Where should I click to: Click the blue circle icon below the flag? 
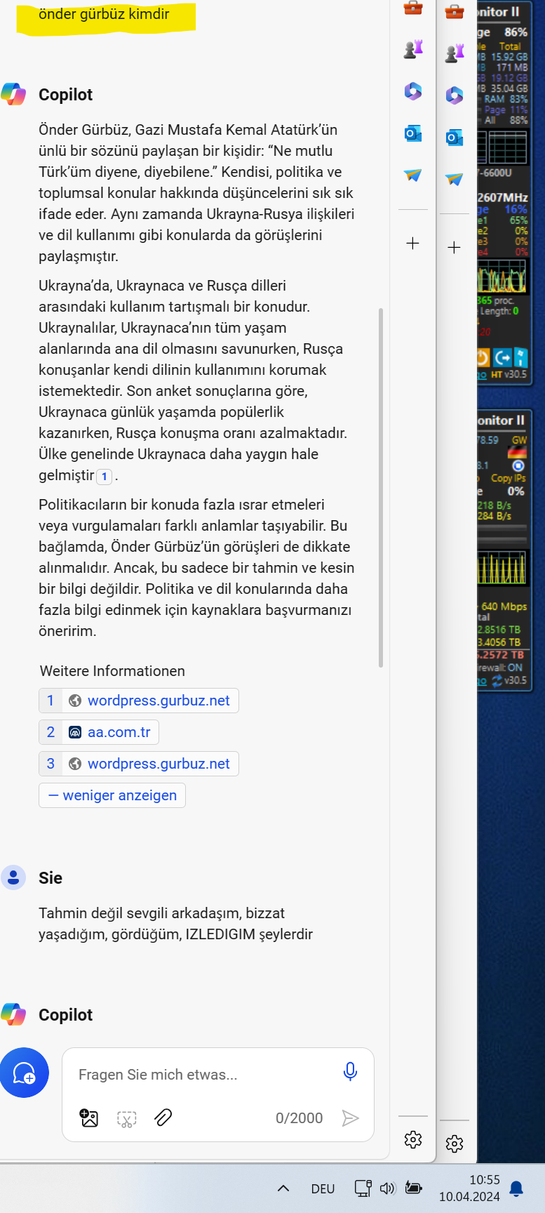point(518,465)
